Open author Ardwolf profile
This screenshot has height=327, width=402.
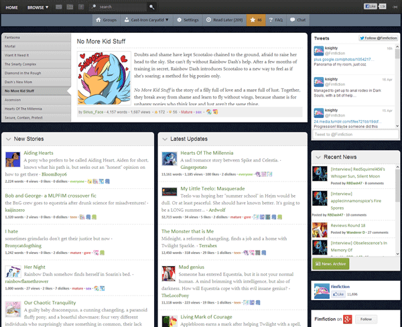tap(217, 210)
